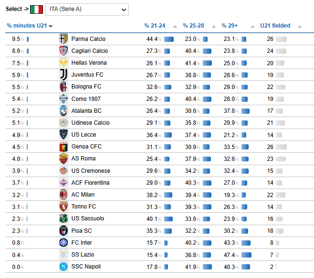Click the FC Inter logo icon
Viewport: 314px width, 278px height.
pyautogui.click(x=63, y=243)
